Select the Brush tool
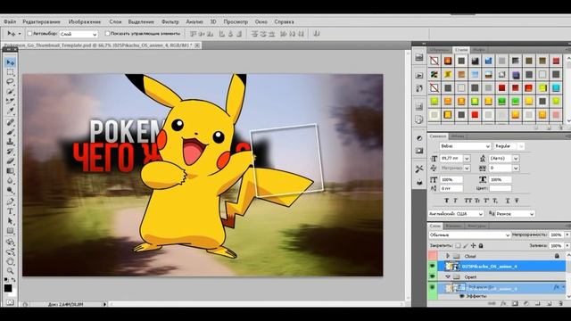Screen dimensions: 571x321 pyautogui.click(x=10, y=132)
